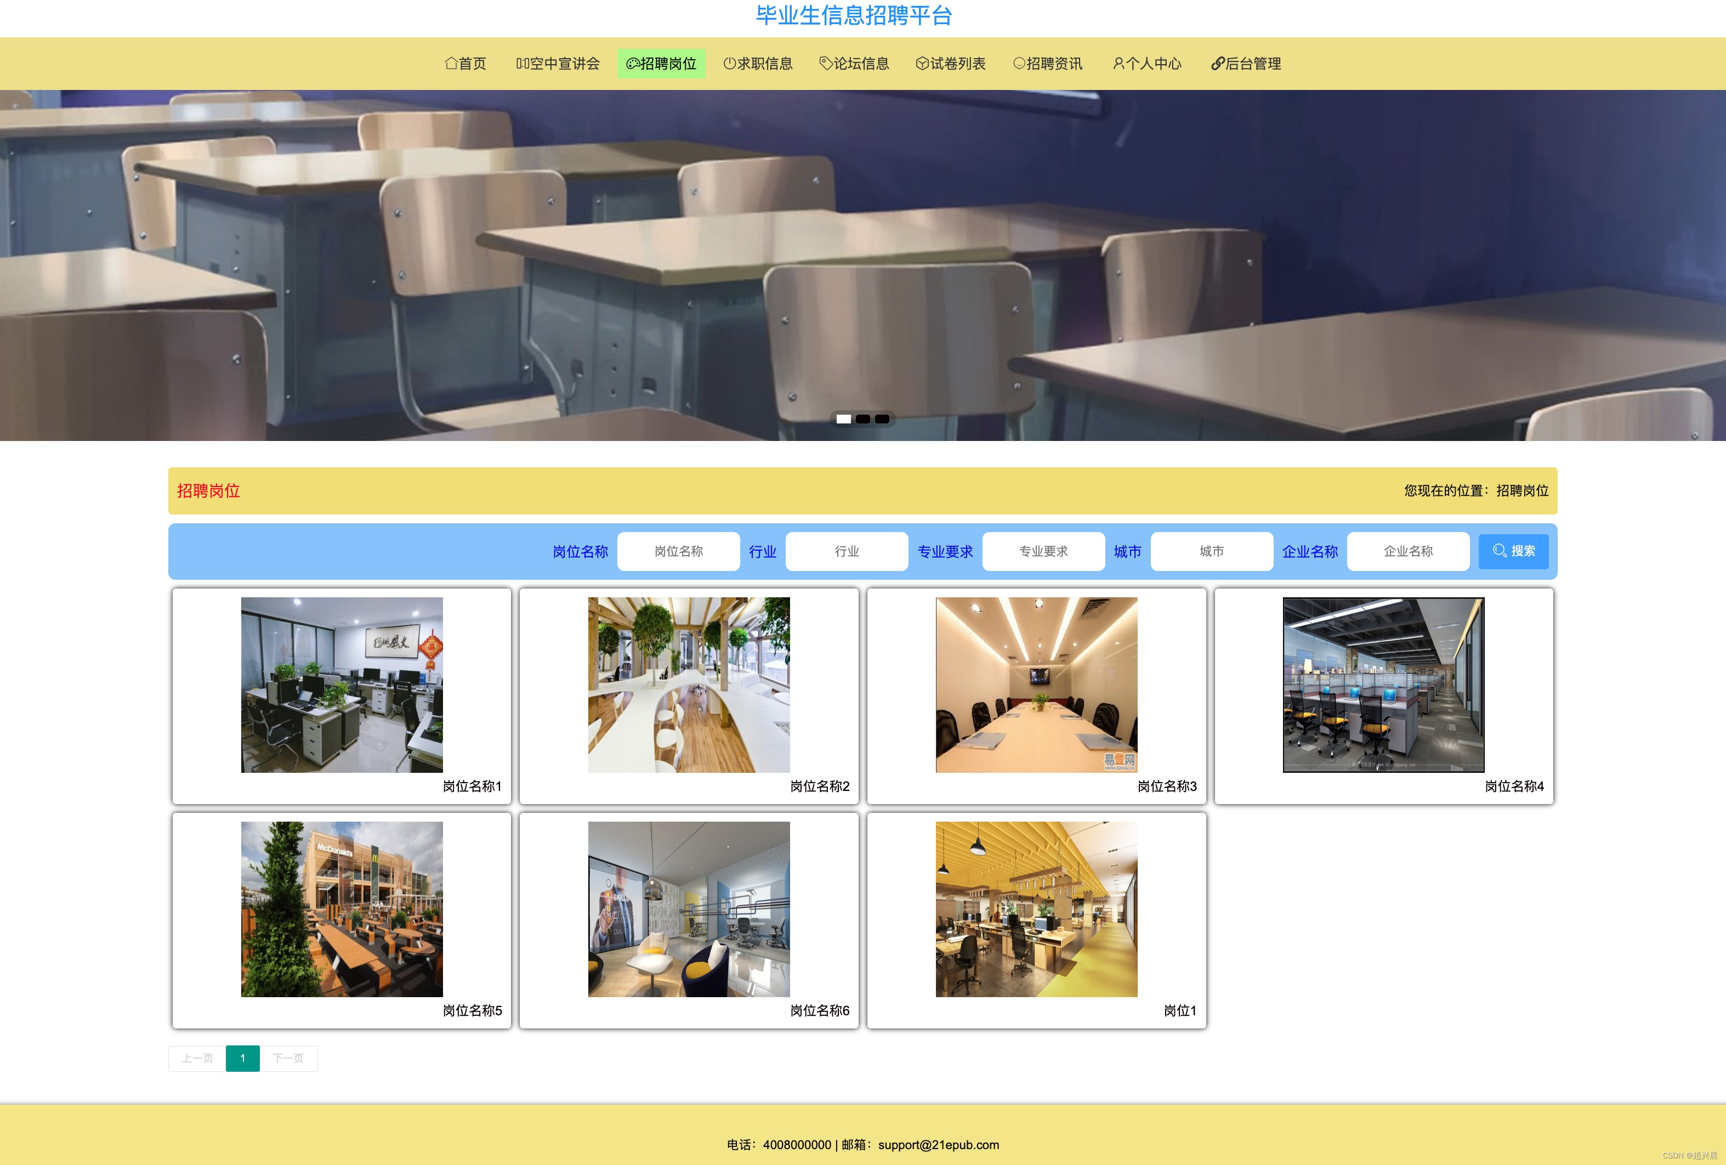1726x1165 pixels.
Task: Click the 岗位名称4 card title
Action: [x=1514, y=786]
